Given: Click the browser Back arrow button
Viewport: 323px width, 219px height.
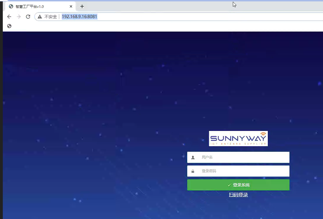Looking at the screenshot, I should (9, 17).
